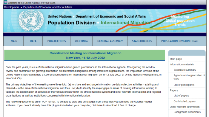The height and width of the screenshot is (117, 209).
Task: Follow the Development link in top bar
Action: pos(12,7)
